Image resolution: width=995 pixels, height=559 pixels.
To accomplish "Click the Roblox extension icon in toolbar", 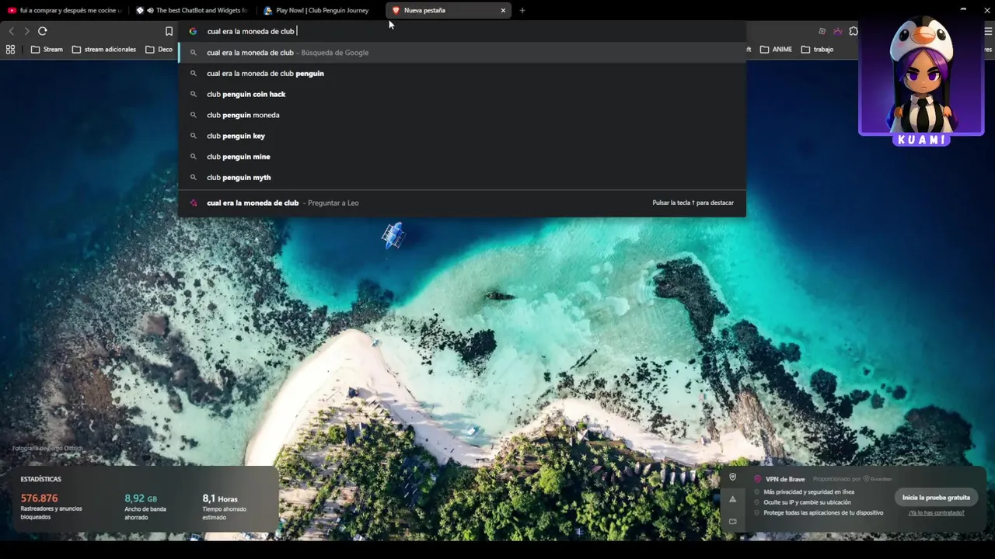I will tap(822, 31).
